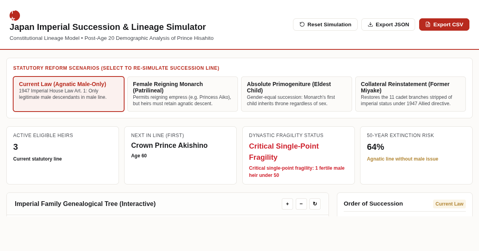The height and width of the screenshot is (251, 479).
Task: Click the Current Law badge in Order of Succession
Action: 449,204
